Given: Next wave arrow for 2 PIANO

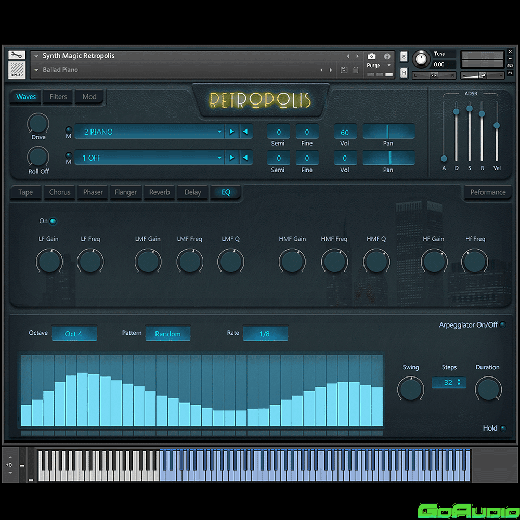Looking at the screenshot, I should pyautogui.click(x=232, y=132).
